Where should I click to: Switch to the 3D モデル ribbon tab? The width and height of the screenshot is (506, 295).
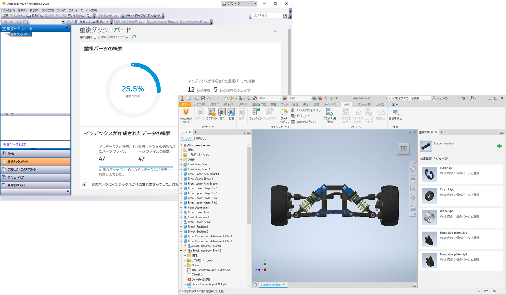(229, 104)
